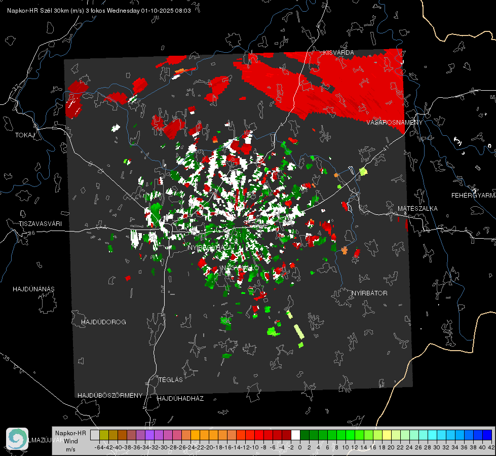
Task: Click the 'Wind' legend label
Action: click(71, 441)
